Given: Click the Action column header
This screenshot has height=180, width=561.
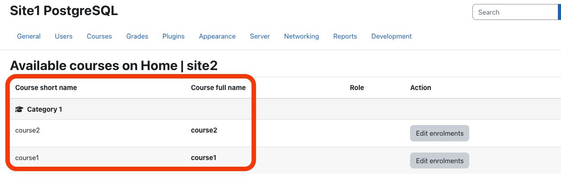Looking at the screenshot, I should 421,88.
